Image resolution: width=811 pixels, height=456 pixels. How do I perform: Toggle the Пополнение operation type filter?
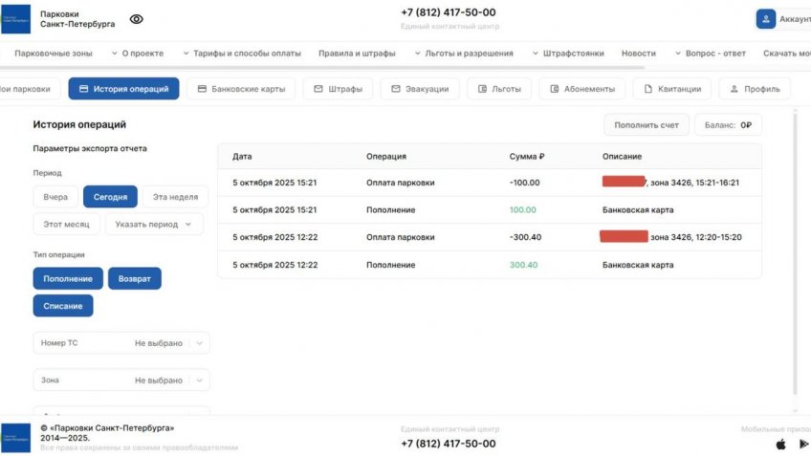click(68, 278)
